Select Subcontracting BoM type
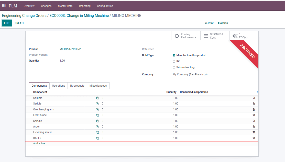285x162 pixels. (x=174, y=67)
